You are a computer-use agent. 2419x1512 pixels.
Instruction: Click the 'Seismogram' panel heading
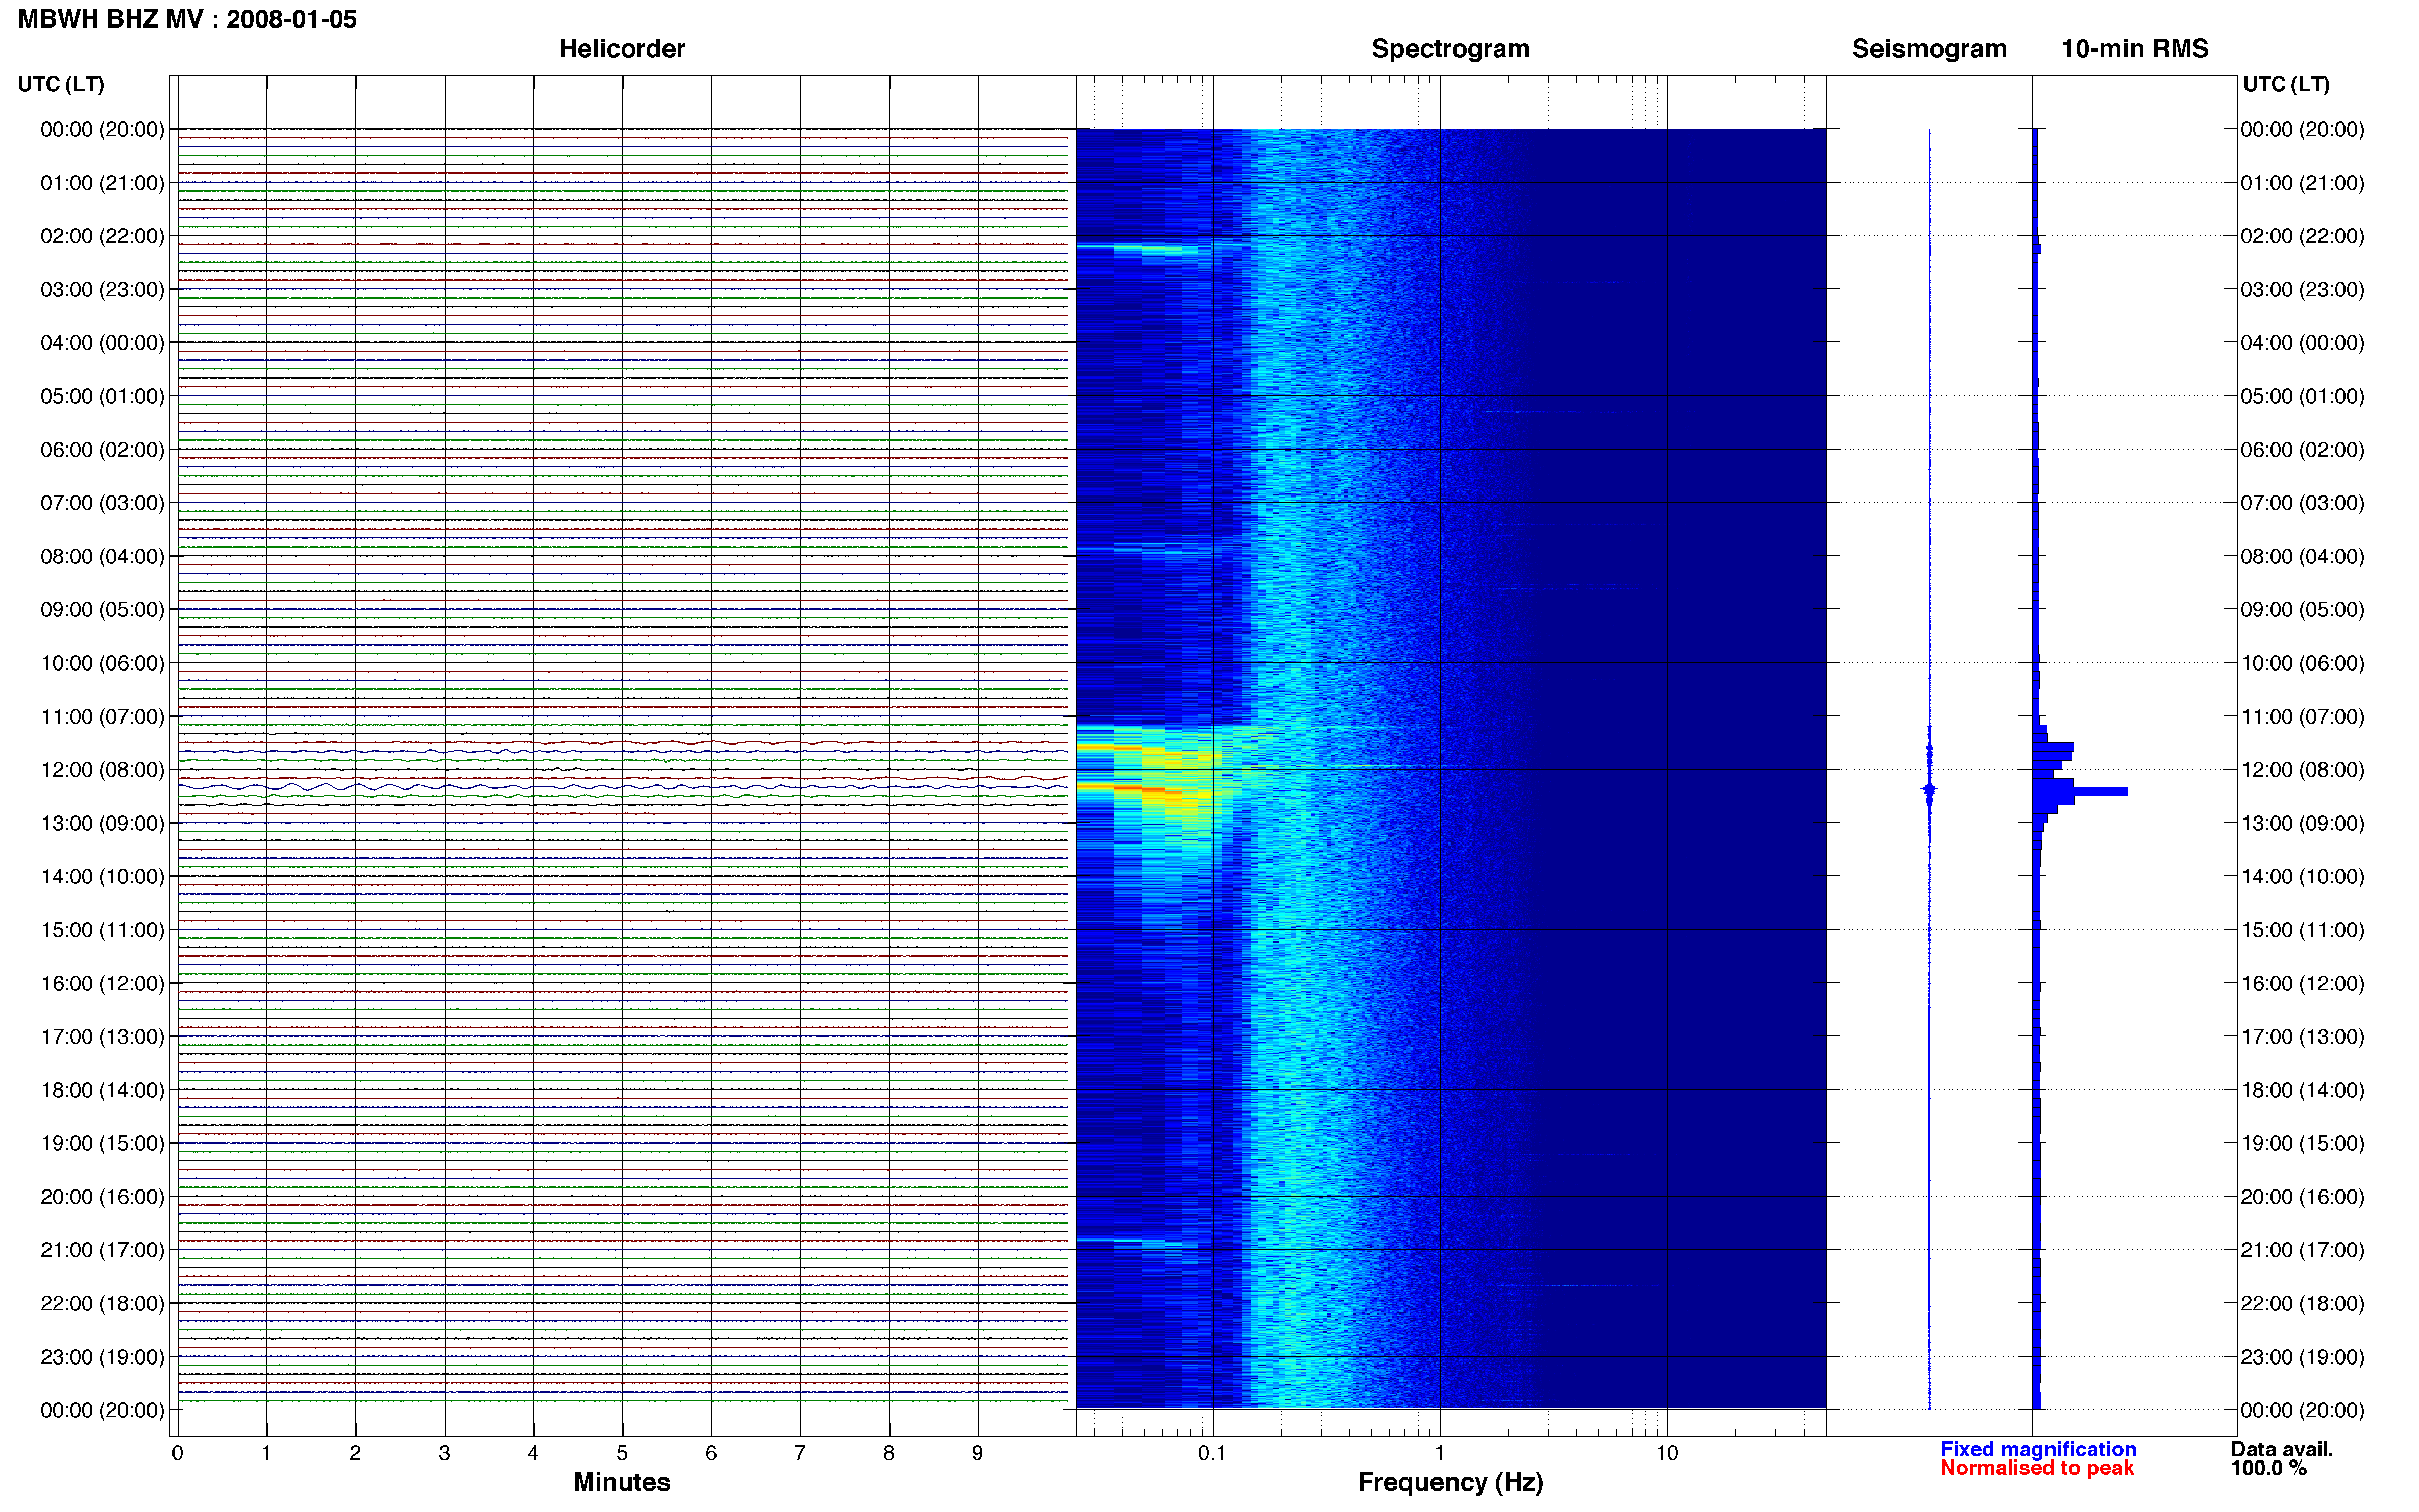click(x=1929, y=49)
